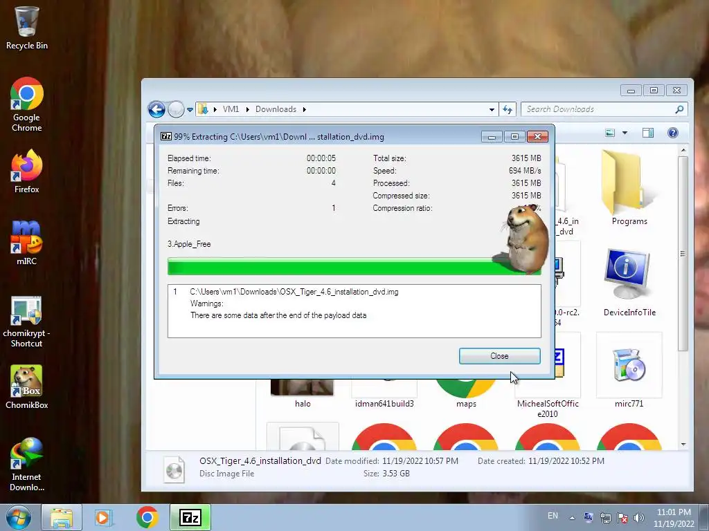Image resolution: width=709 pixels, height=531 pixels.
Task: Click the Search Downloads field
Action: click(604, 109)
